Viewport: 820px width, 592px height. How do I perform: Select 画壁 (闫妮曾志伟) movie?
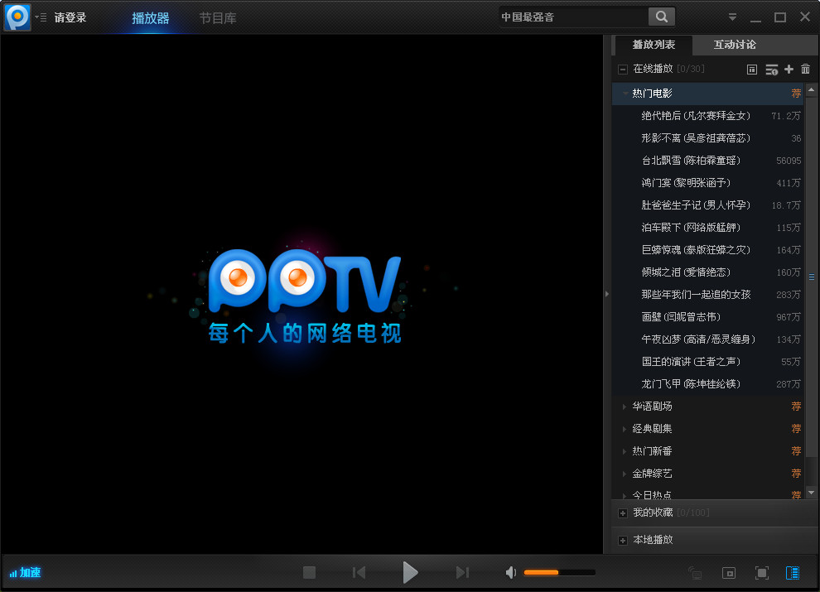coord(709,317)
